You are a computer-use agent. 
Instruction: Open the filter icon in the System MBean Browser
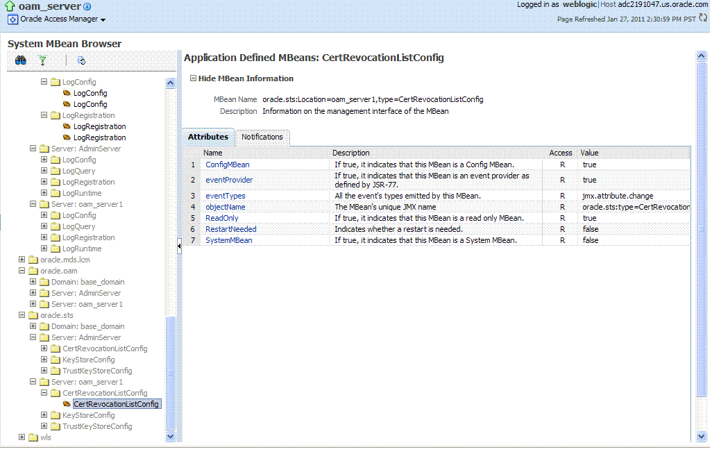tap(42, 60)
